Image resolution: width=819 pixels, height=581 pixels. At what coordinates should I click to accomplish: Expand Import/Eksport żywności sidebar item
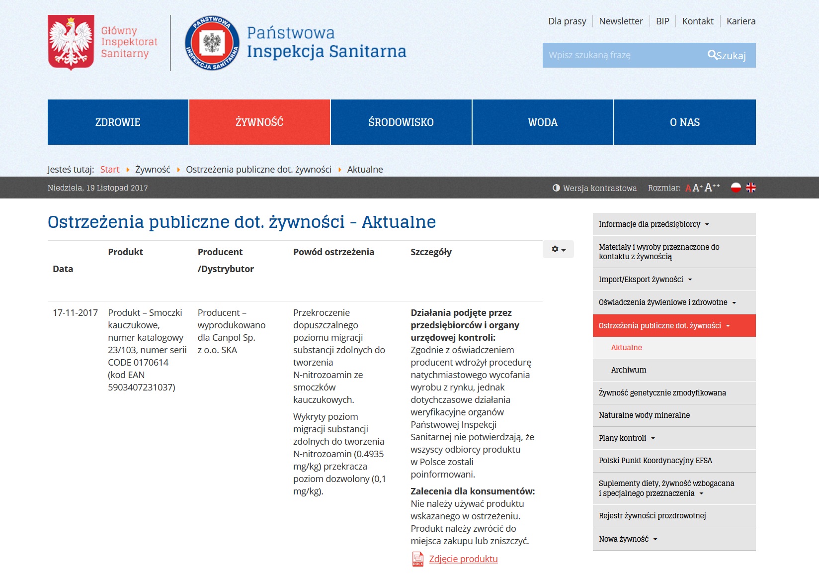674,280
